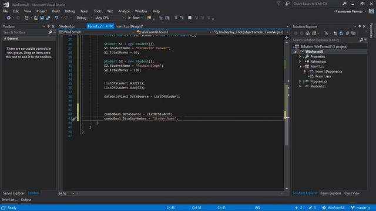This screenshot has height=211, width=376.
Task: Click the Uncomment Selection toolbar icon
Action: pos(182,18)
